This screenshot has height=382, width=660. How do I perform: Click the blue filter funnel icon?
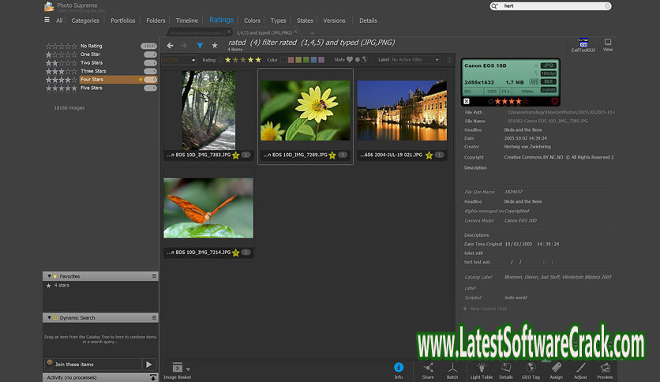[200, 46]
